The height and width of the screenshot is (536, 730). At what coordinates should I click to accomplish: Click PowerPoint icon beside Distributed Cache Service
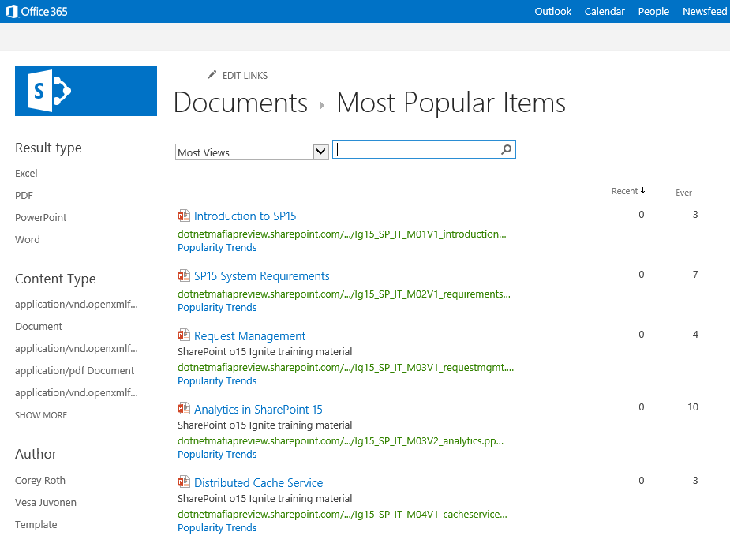(183, 482)
